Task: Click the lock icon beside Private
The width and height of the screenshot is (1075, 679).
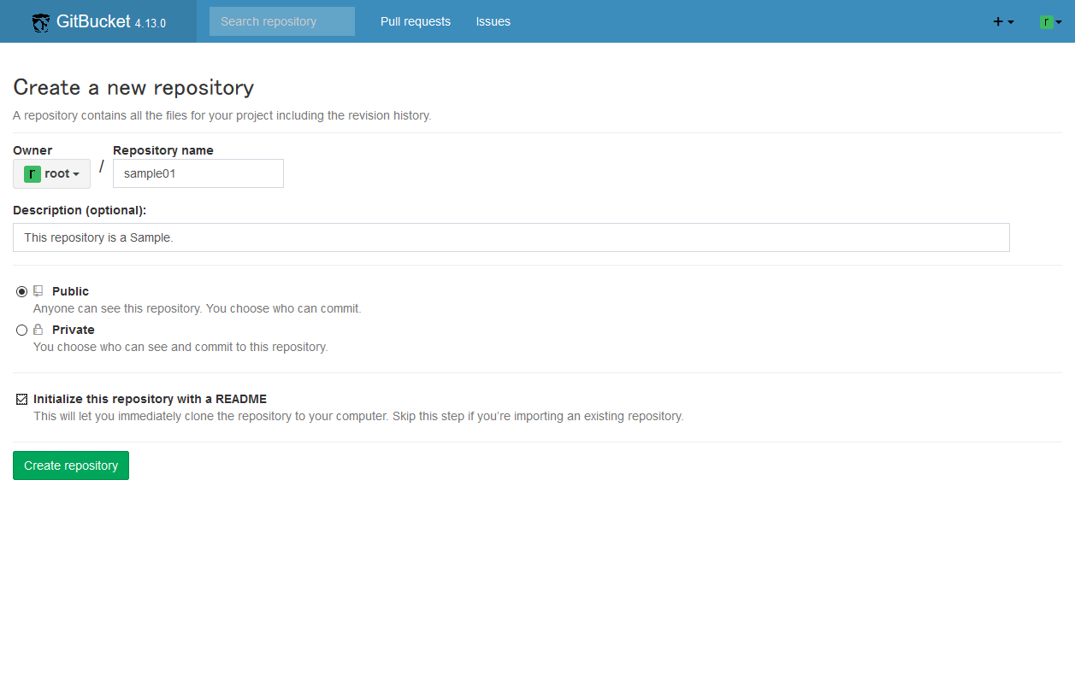Action: [x=38, y=329]
